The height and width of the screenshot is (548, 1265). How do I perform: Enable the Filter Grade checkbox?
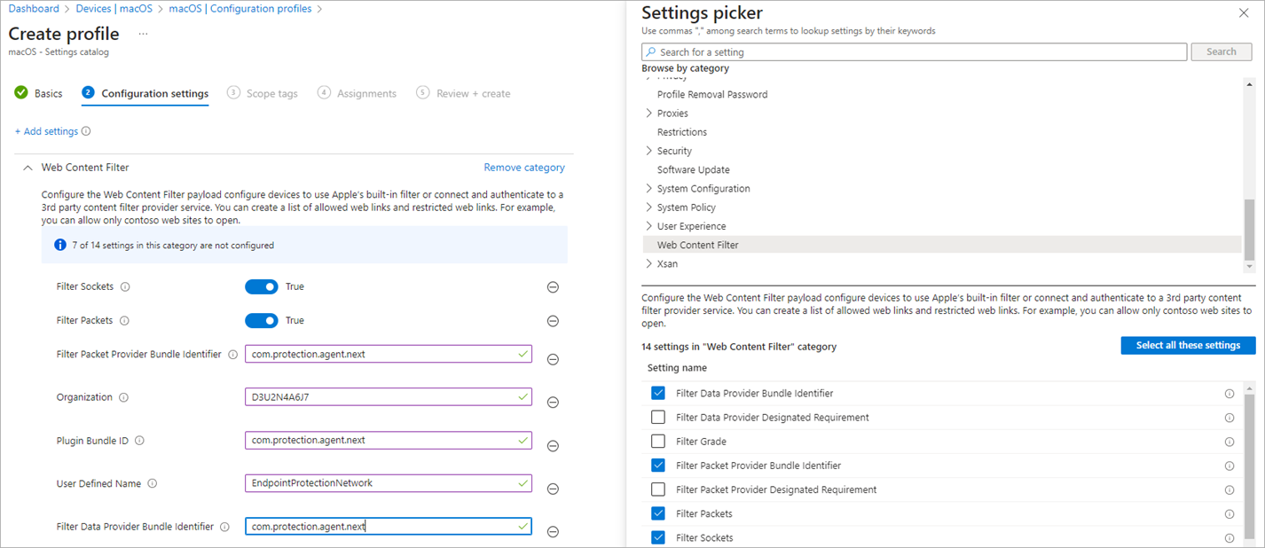[x=658, y=441]
